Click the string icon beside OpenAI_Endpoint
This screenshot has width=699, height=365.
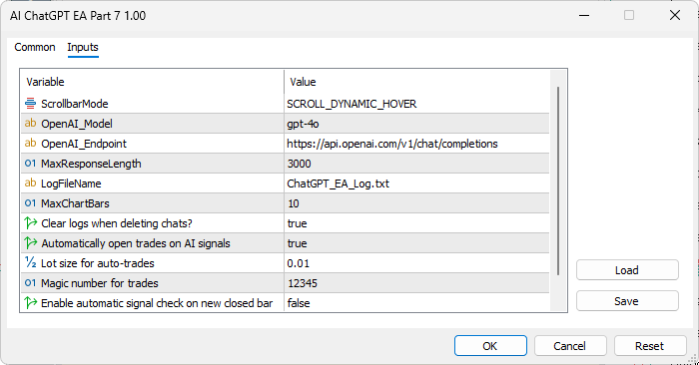click(x=30, y=144)
